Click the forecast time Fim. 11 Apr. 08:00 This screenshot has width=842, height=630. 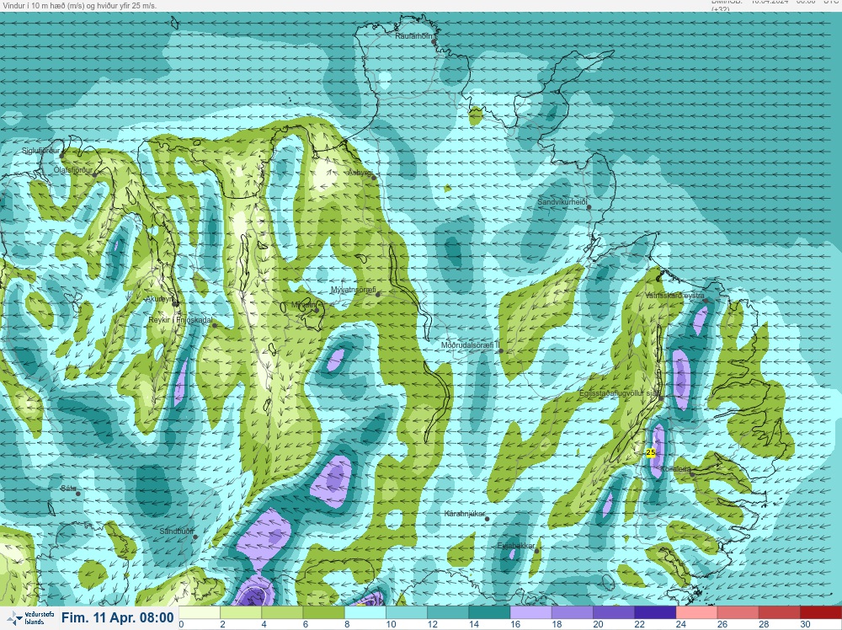[117, 617]
